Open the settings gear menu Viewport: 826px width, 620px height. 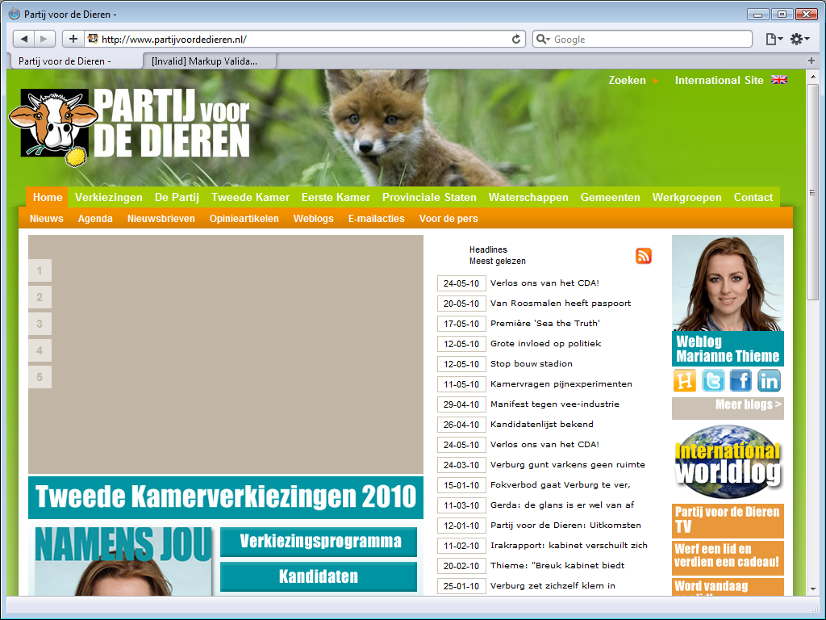[x=799, y=39]
